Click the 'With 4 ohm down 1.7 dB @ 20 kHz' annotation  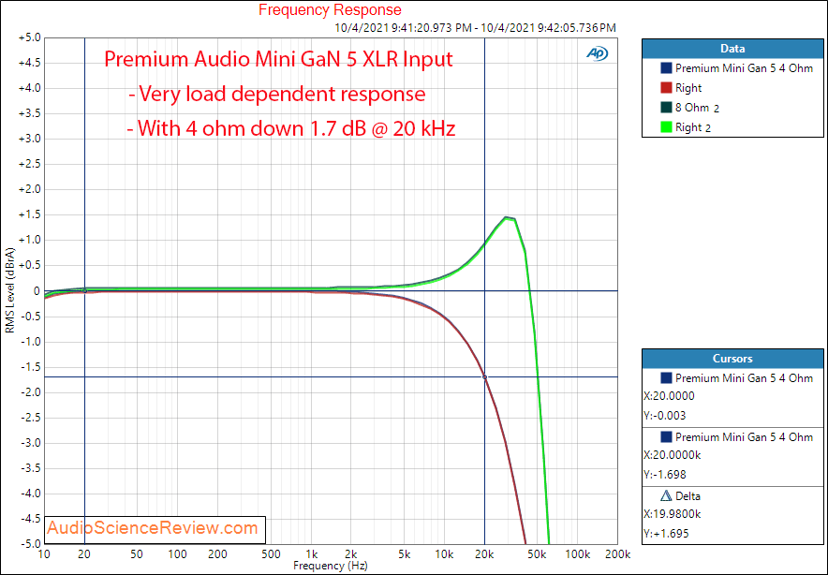pyautogui.click(x=291, y=128)
